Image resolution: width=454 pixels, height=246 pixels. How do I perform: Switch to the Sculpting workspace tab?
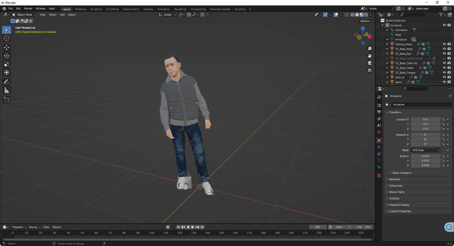click(96, 9)
